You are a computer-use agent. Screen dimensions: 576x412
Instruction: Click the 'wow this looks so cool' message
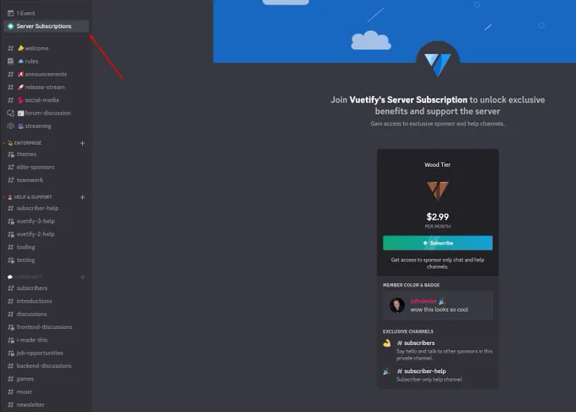pos(440,309)
